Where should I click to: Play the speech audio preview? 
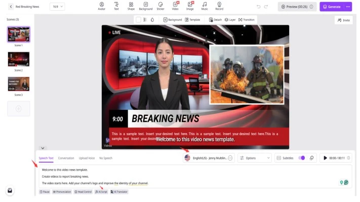(x=325, y=158)
